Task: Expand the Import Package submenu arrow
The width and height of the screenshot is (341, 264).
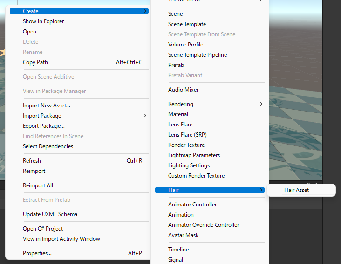Action: 145,116
